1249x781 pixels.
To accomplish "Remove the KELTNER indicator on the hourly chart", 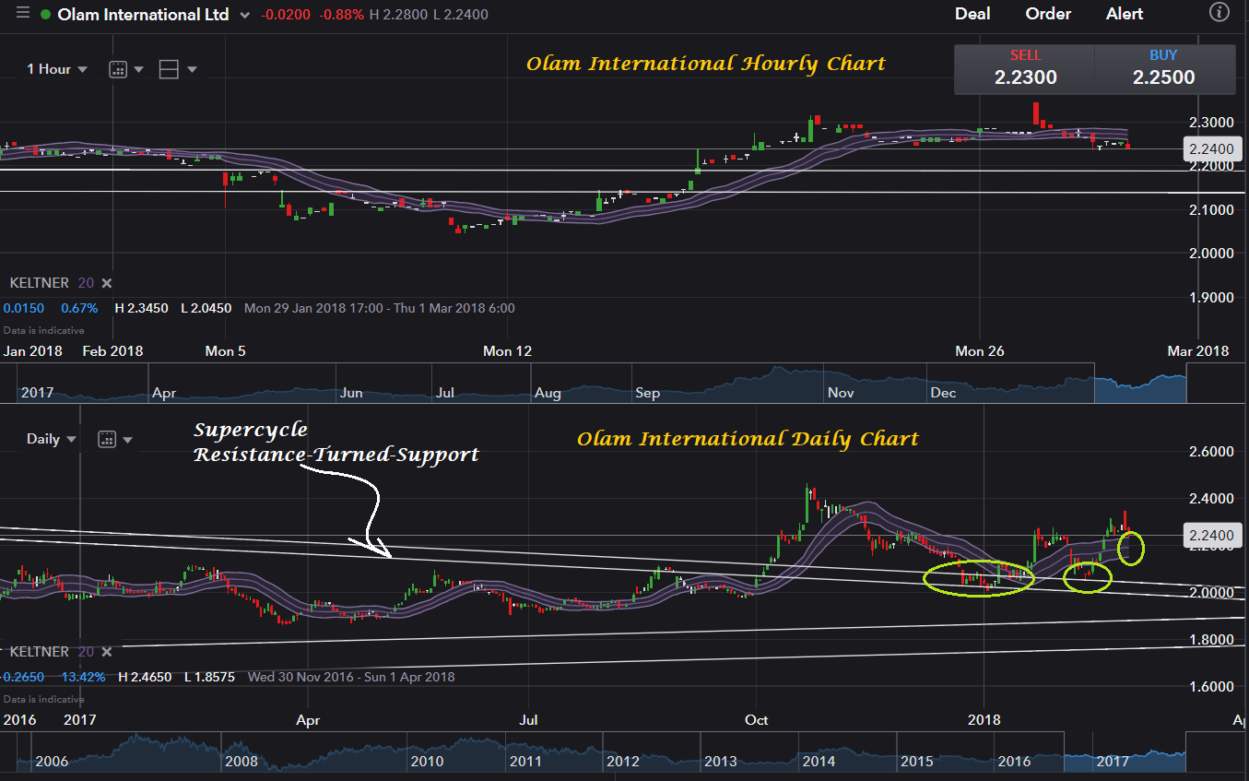I will pos(106,283).
